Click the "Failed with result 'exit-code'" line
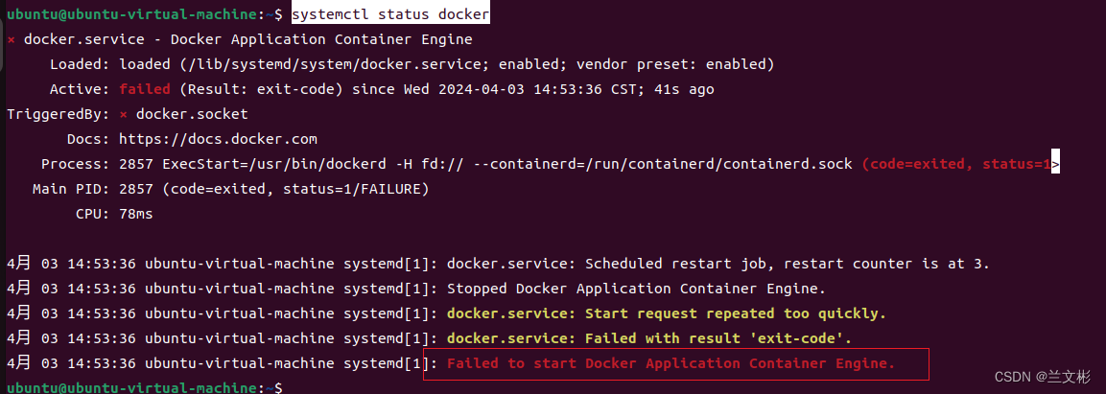Viewport: 1106px width, 394px height. point(649,339)
